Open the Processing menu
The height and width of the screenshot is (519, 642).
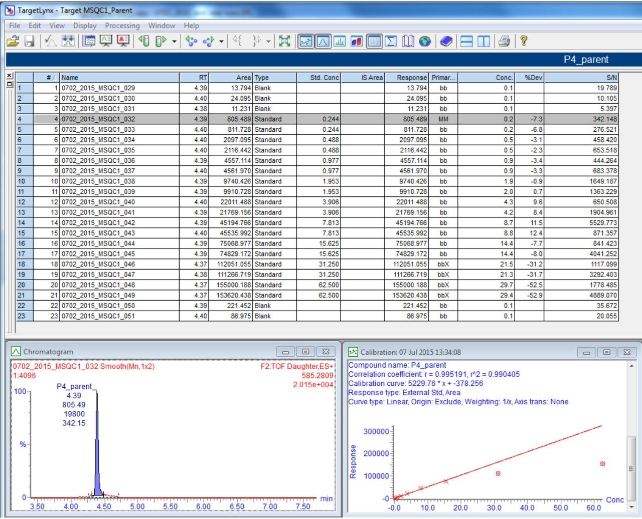coord(122,26)
